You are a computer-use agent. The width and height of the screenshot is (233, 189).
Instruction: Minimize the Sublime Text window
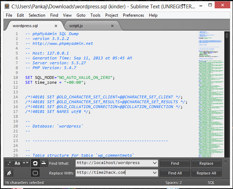(x=201, y=6)
